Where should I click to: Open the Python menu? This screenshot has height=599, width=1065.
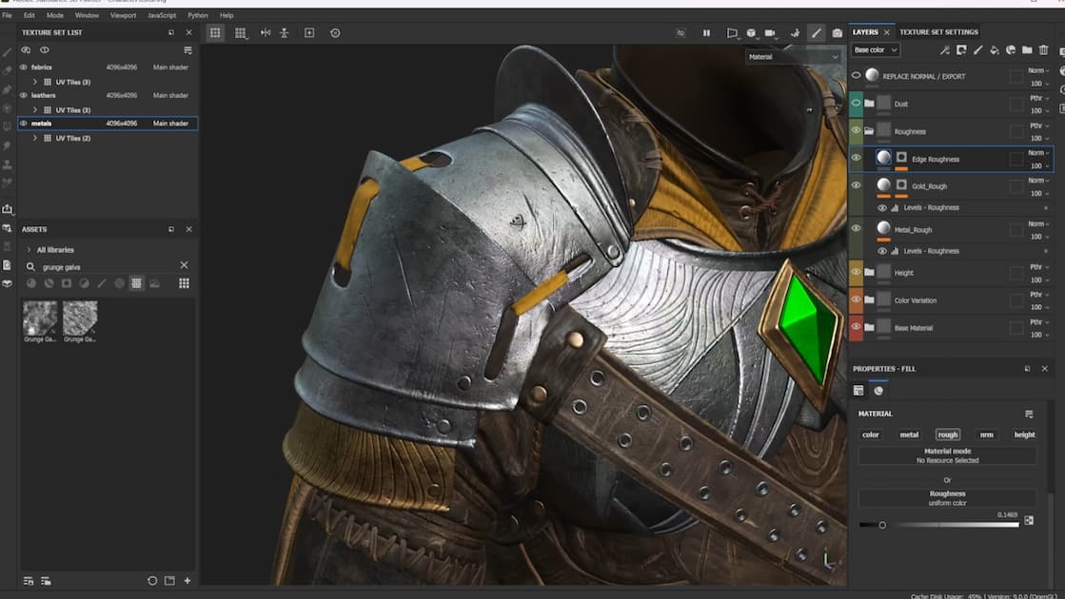tap(198, 15)
